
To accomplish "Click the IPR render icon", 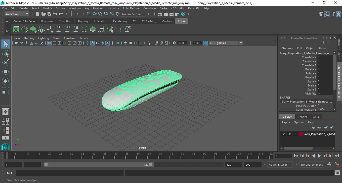I will (x=172, y=14).
